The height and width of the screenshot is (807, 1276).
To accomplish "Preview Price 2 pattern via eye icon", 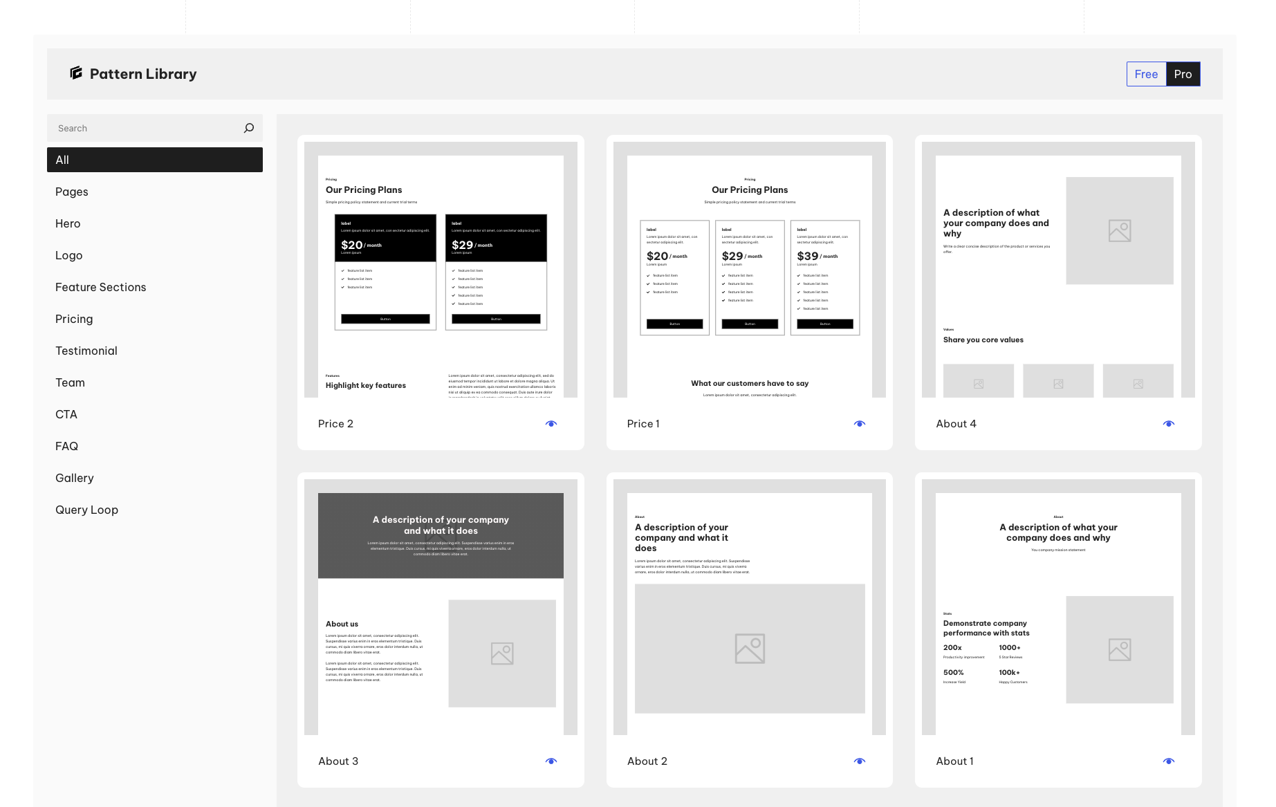I will coord(551,424).
